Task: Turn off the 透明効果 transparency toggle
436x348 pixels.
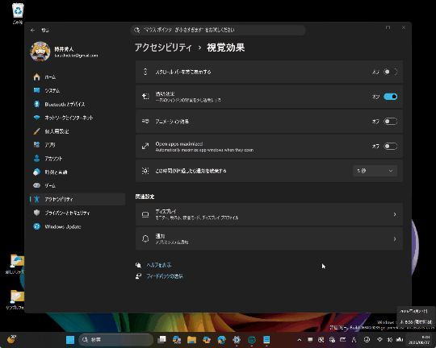Action: (x=391, y=97)
